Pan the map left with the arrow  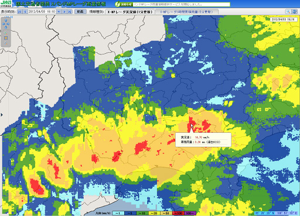(x=4, y=24)
